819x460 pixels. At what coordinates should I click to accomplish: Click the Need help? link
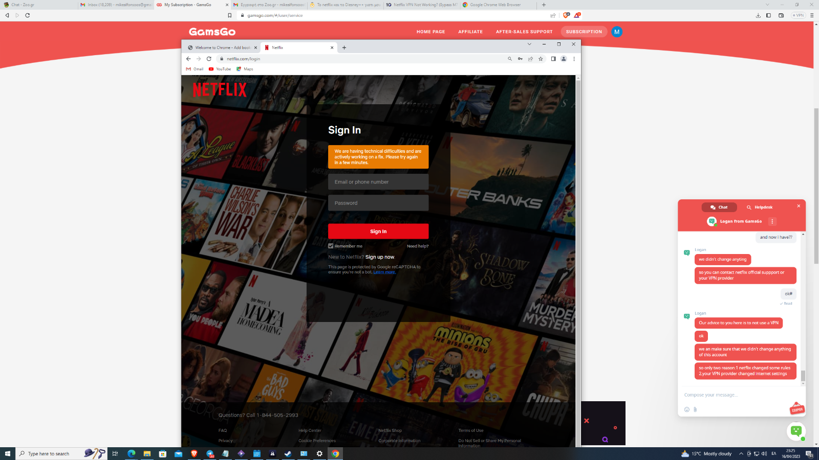[418, 246]
